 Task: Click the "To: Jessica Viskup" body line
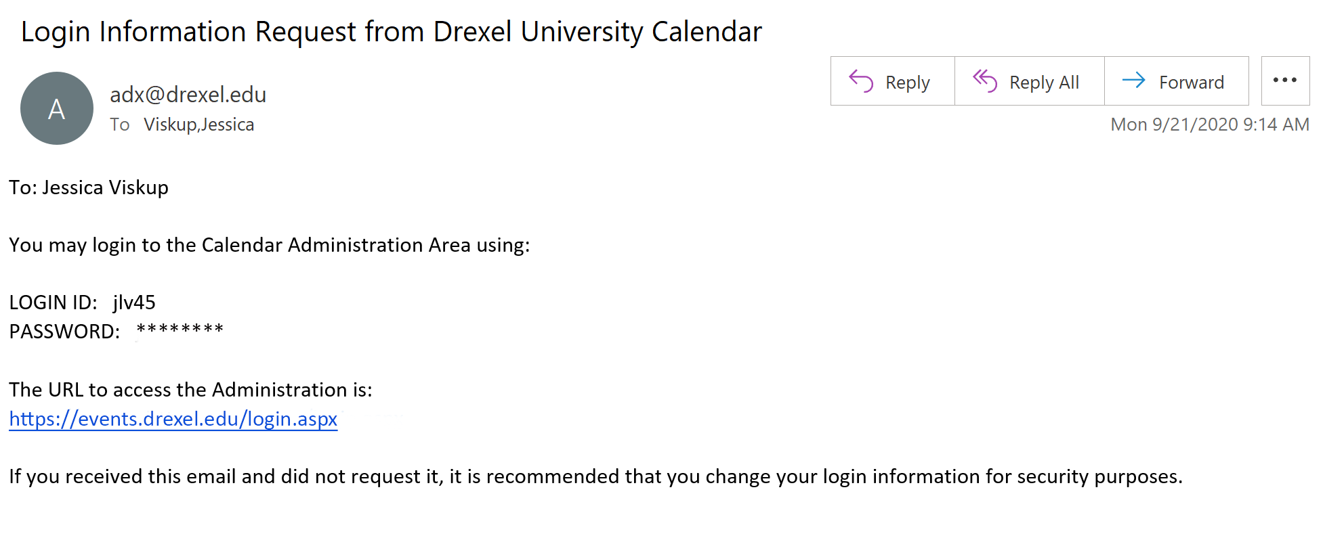(89, 187)
